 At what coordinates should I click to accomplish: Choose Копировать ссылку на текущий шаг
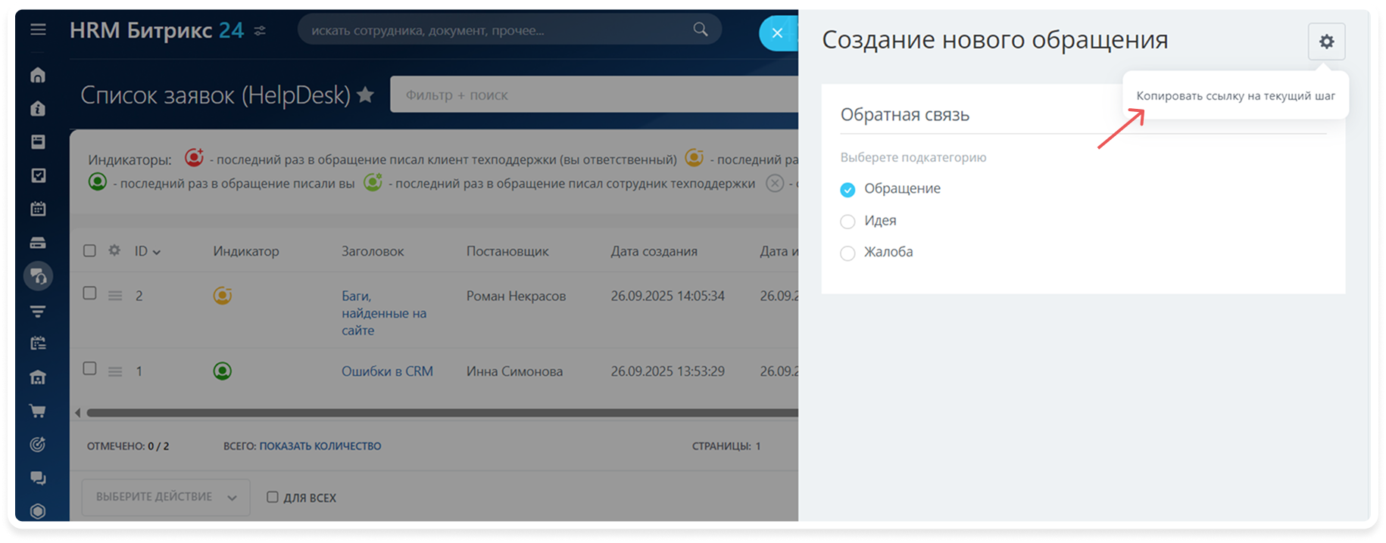(x=1235, y=96)
